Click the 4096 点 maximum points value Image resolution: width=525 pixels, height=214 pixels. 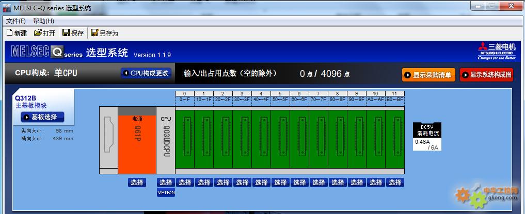click(x=335, y=74)
